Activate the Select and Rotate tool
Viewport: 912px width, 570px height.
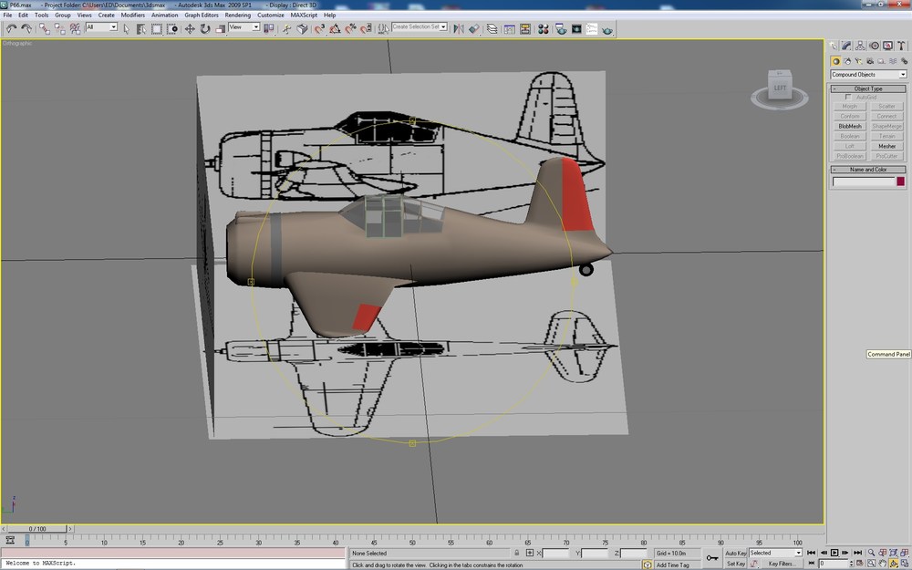click(x=204, y=28)
